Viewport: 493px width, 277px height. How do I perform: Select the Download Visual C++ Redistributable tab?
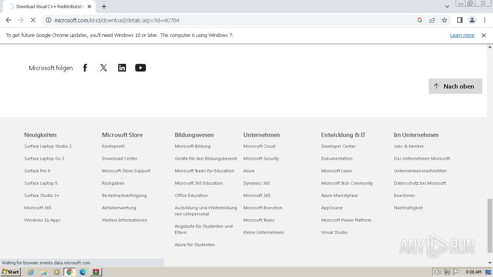click(50, 7)
